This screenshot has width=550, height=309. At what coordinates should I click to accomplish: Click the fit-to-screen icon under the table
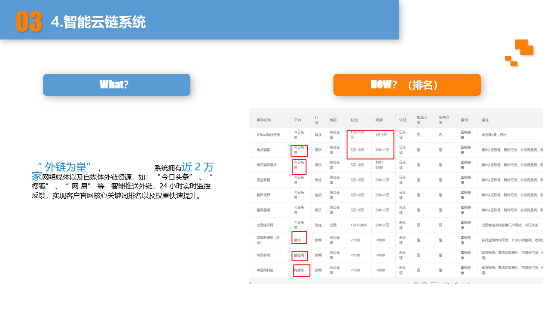(434, 284)
